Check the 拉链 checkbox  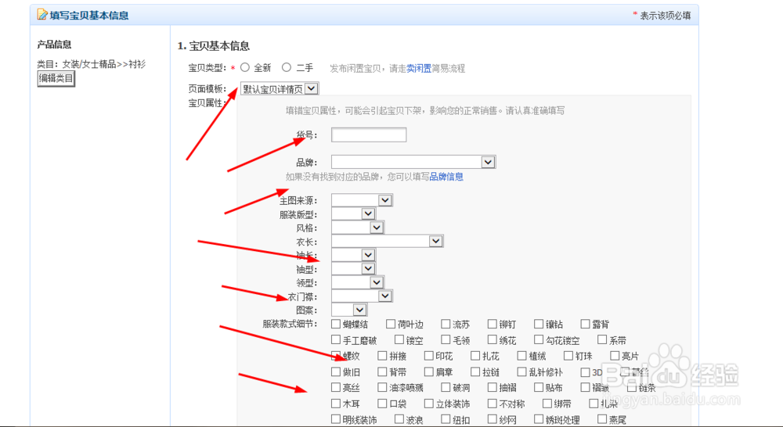click(x=475, y=371)
